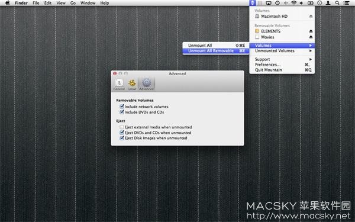This screenshot has width=355, height=222.
Task: Click the clock icon in menu bar
Action: (x=319, y=3)
